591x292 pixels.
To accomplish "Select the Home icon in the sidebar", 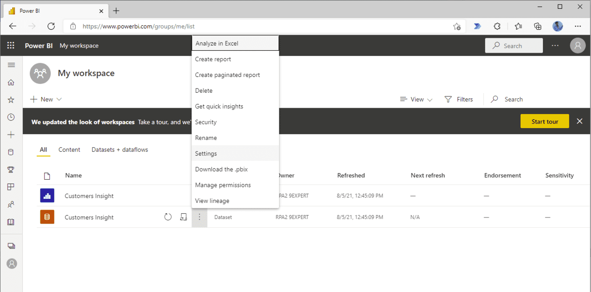I will click(x=12, y=82).
